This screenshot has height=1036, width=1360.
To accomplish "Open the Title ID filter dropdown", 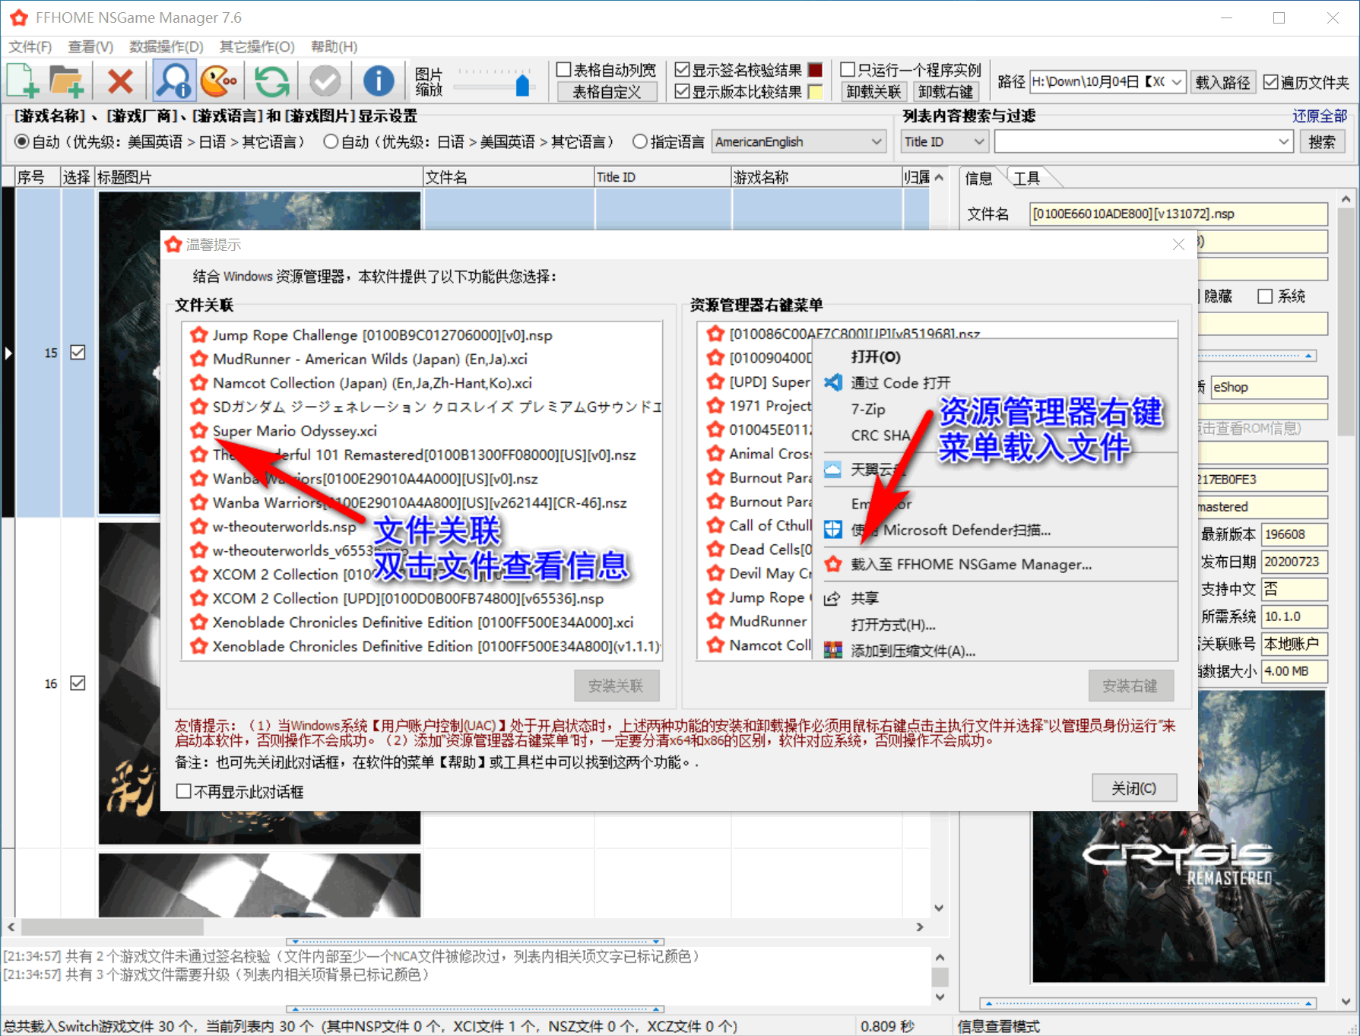I will point(979,142).
